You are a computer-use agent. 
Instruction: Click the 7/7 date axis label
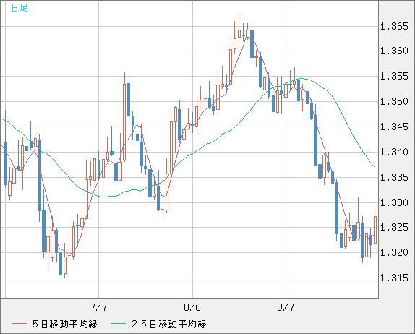click(98, 307)
